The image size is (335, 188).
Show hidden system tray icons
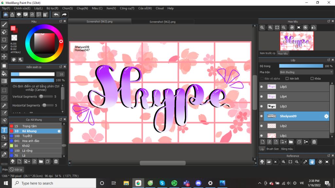tap(259, 183)
